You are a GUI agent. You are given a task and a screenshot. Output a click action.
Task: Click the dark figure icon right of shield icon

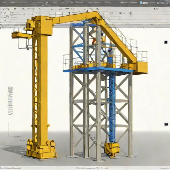tap(131, 13)
